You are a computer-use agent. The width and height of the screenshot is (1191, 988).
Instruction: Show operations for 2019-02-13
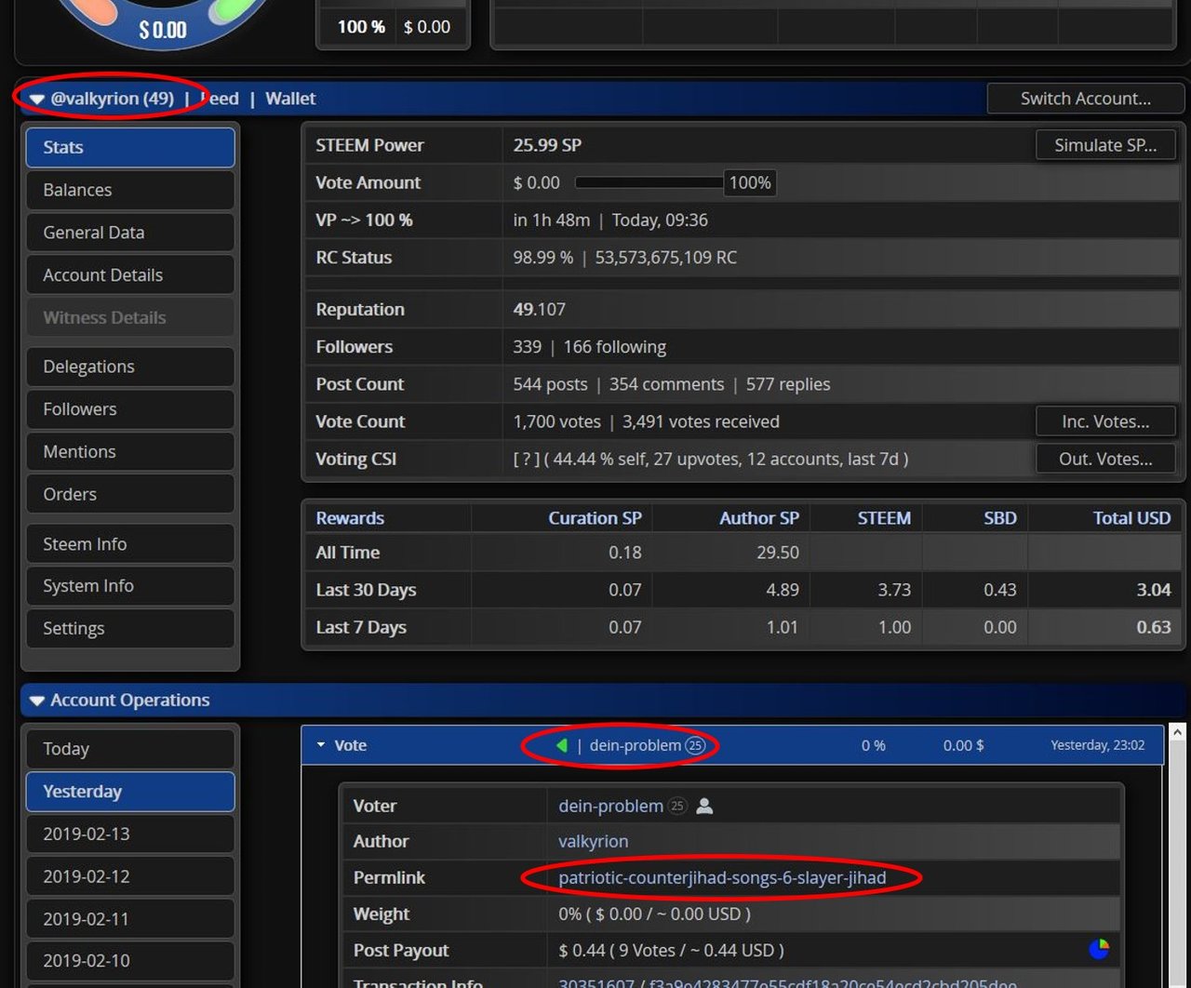pyautogui.click(x=130, y=834)
